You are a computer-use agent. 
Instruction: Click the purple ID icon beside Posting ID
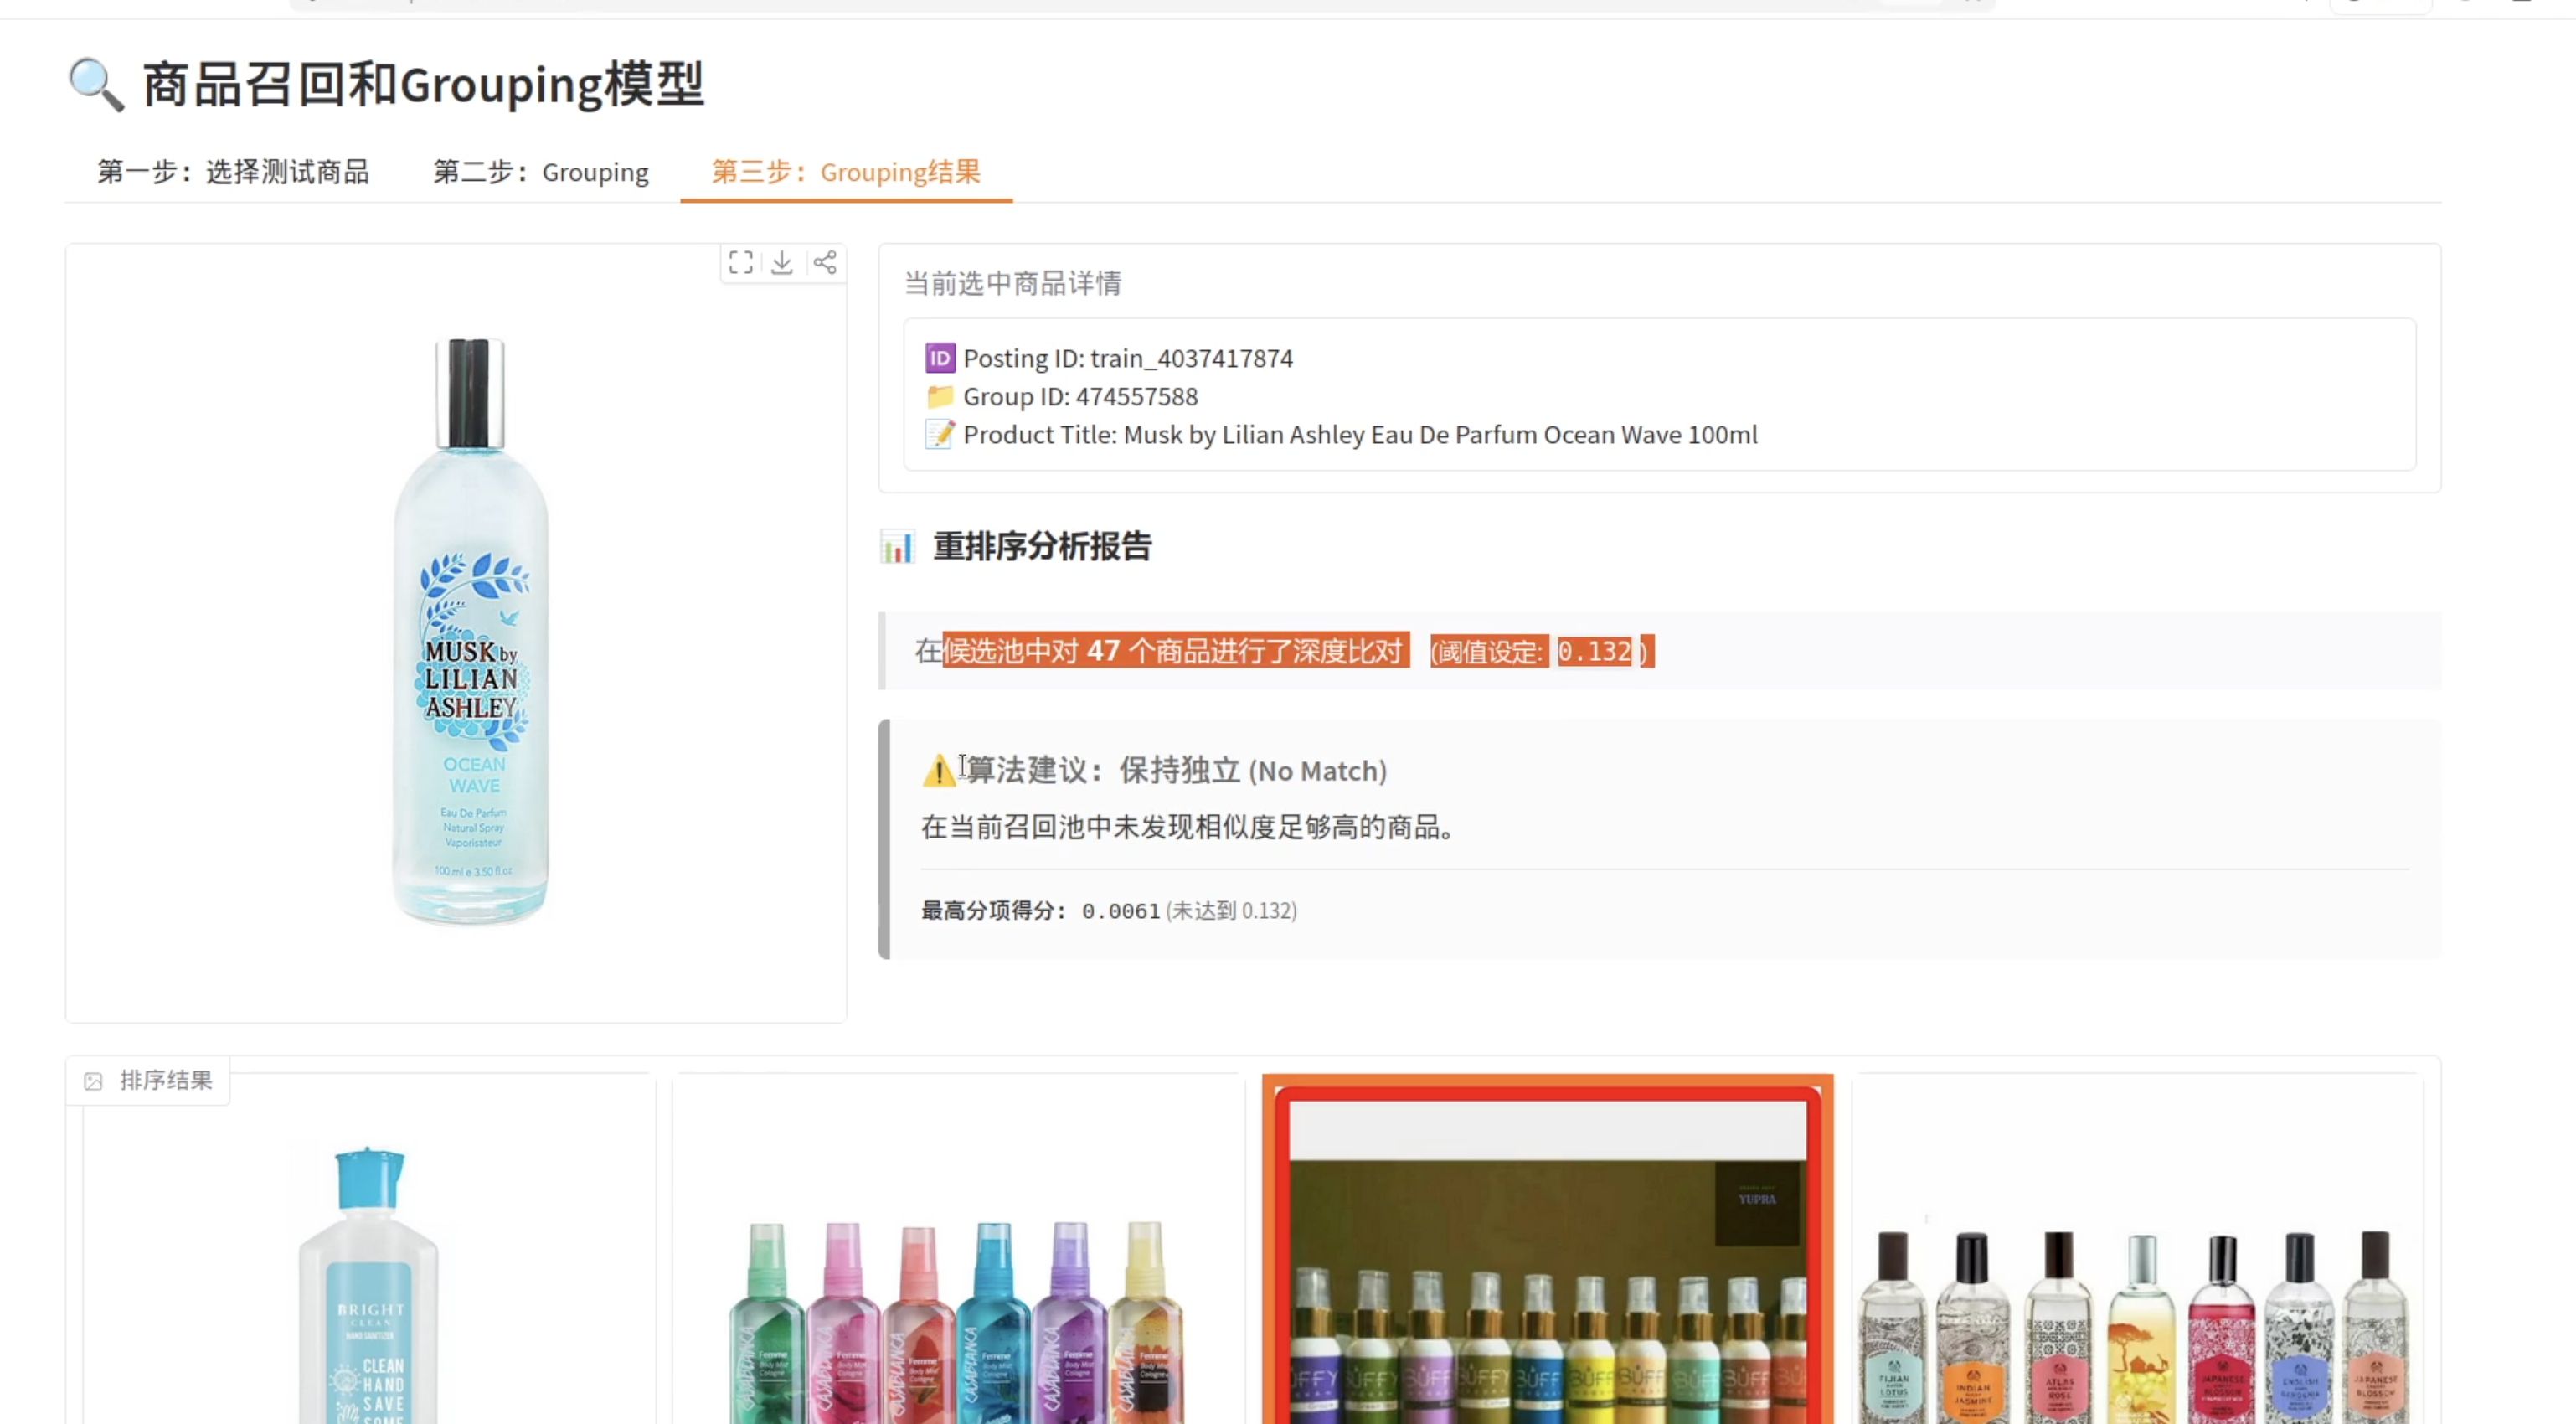click(x=939, y=358)
